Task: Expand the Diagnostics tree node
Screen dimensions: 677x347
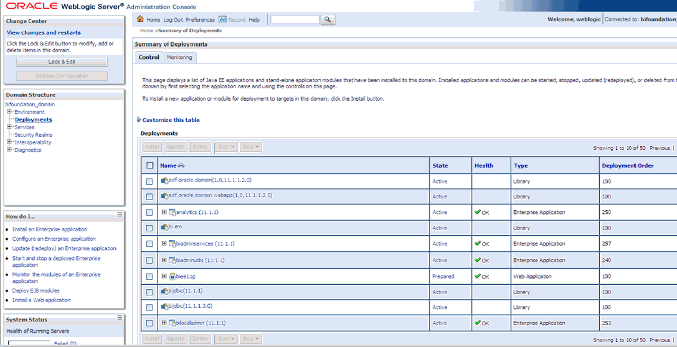Action: pos(9,150)
